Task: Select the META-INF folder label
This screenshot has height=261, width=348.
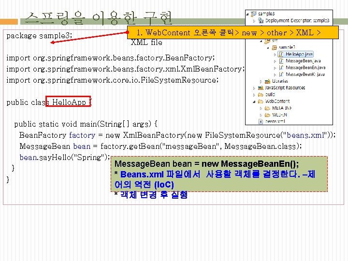Action: pyautogui.click(x=282, y=108)
